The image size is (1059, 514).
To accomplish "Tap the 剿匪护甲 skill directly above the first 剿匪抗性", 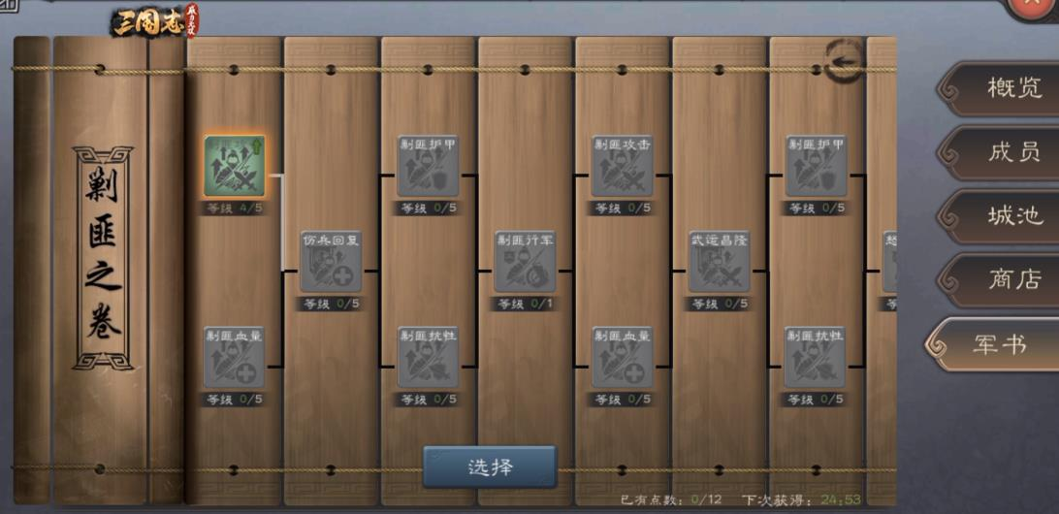I will 428,166.
